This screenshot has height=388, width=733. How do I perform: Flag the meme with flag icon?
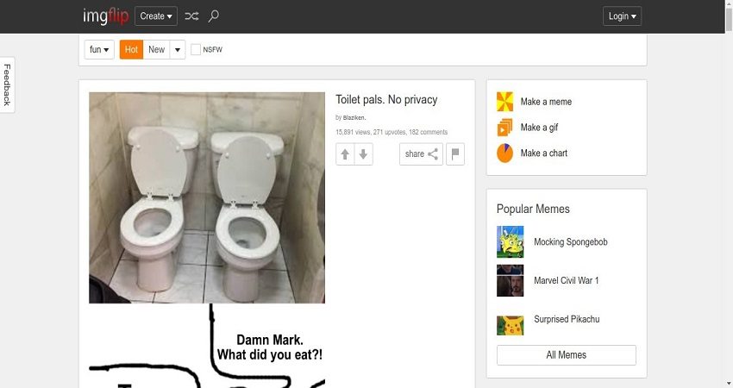click(x=455, y=154)
